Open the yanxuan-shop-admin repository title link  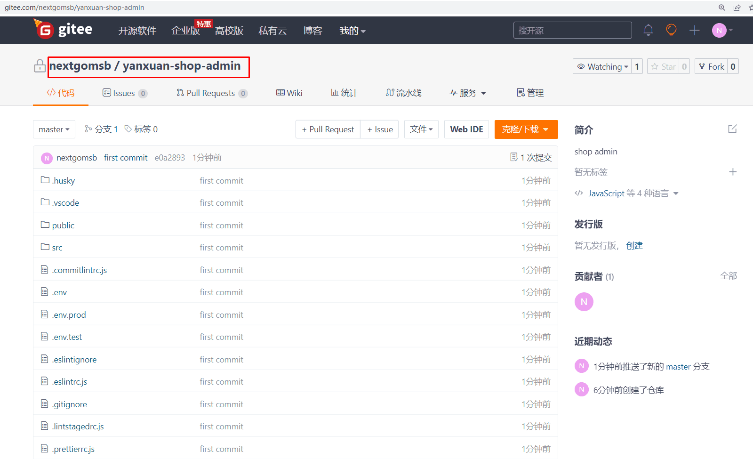click(182, 66)
